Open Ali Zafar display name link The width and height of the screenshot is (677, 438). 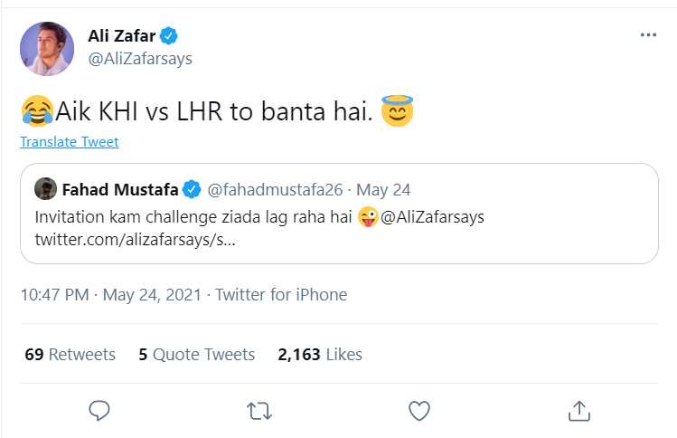pyautogui.click(x=122, y=36)
